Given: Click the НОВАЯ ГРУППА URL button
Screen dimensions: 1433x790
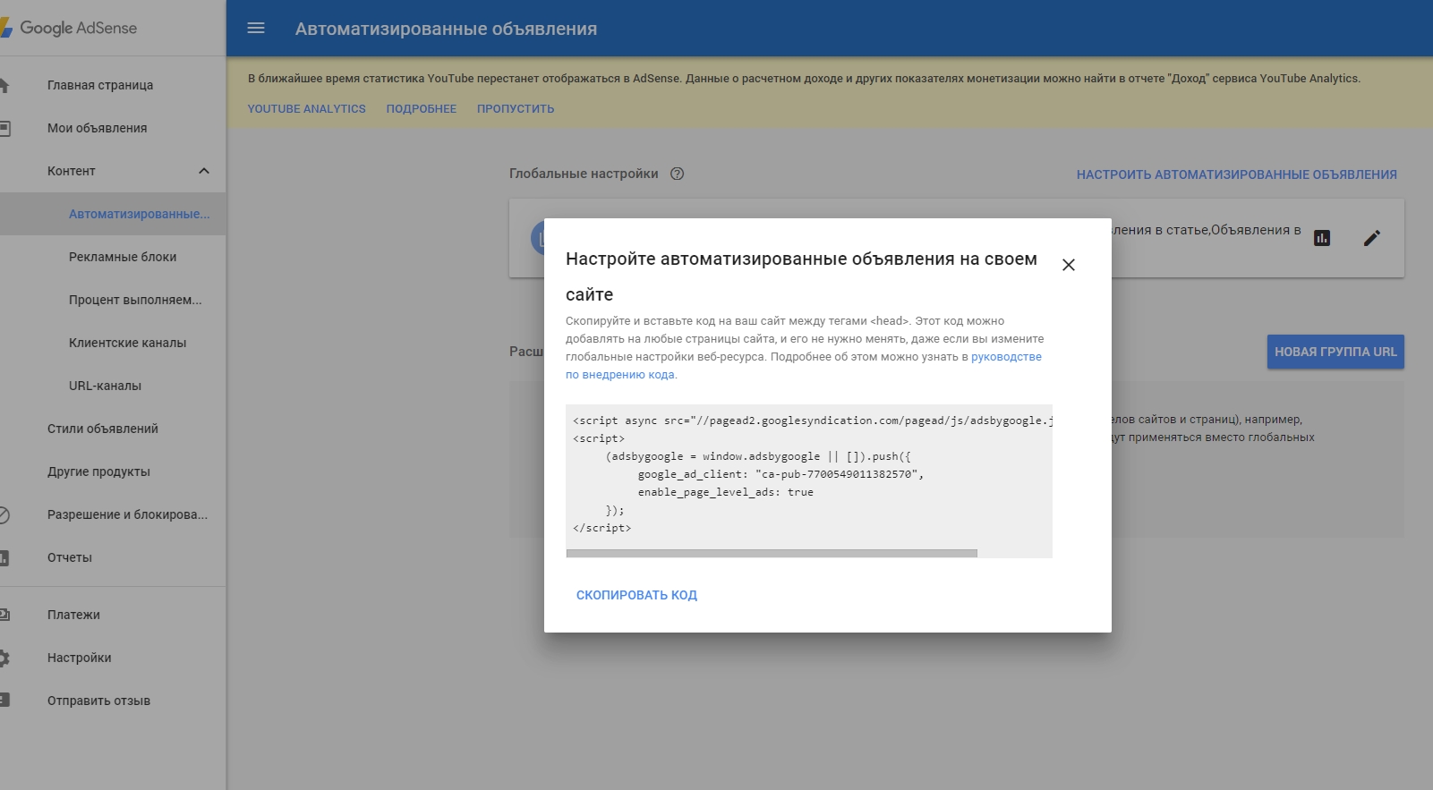Looking at the screenshot, I should tap(1335, 352).
